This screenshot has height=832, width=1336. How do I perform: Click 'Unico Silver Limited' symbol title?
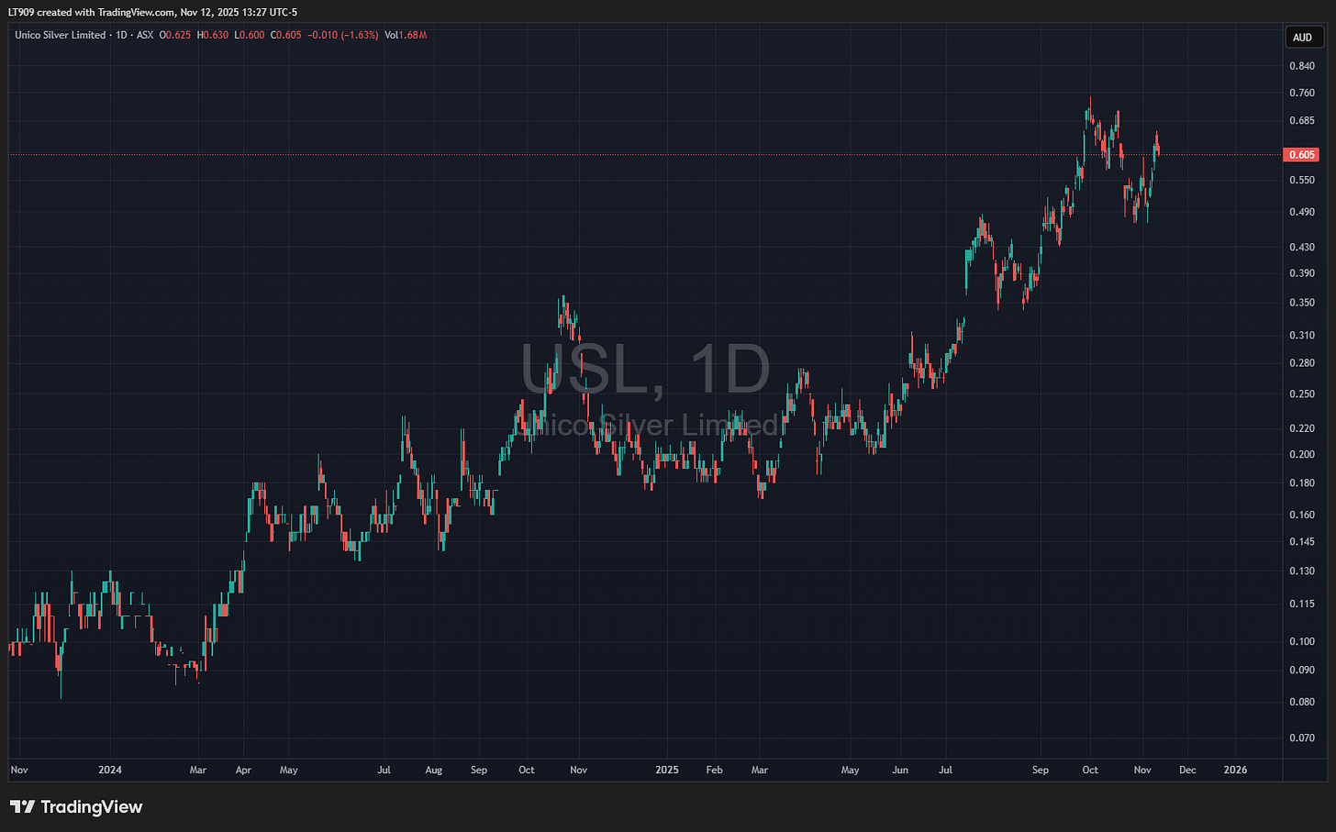[61, 35]
